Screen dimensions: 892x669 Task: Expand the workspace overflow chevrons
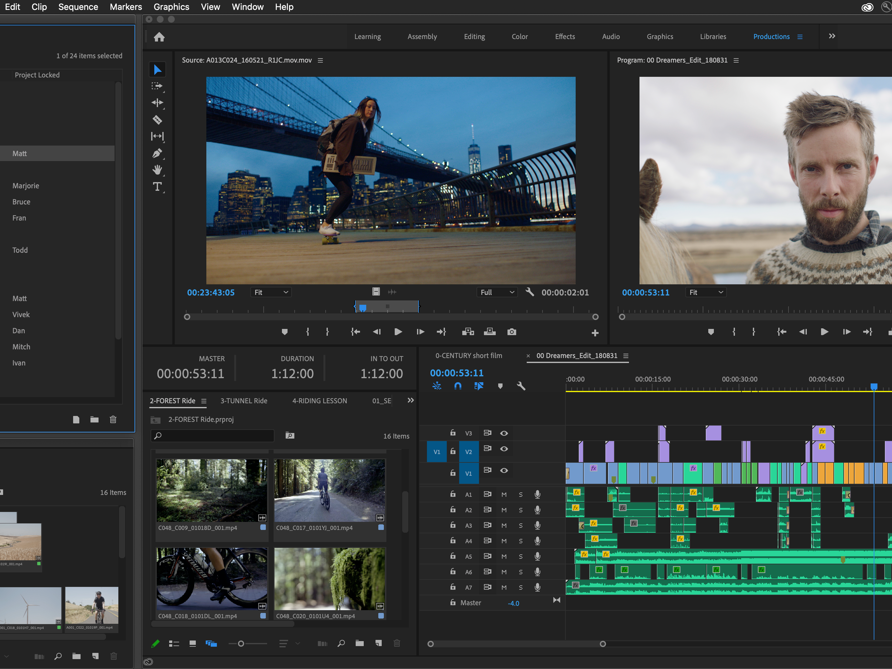pyautogui.click(x=832, y=36)
